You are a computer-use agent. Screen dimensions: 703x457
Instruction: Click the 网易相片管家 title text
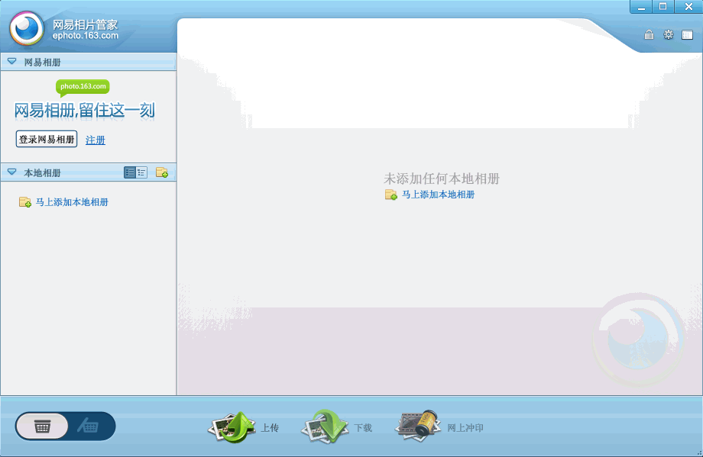tap(85, 24)
